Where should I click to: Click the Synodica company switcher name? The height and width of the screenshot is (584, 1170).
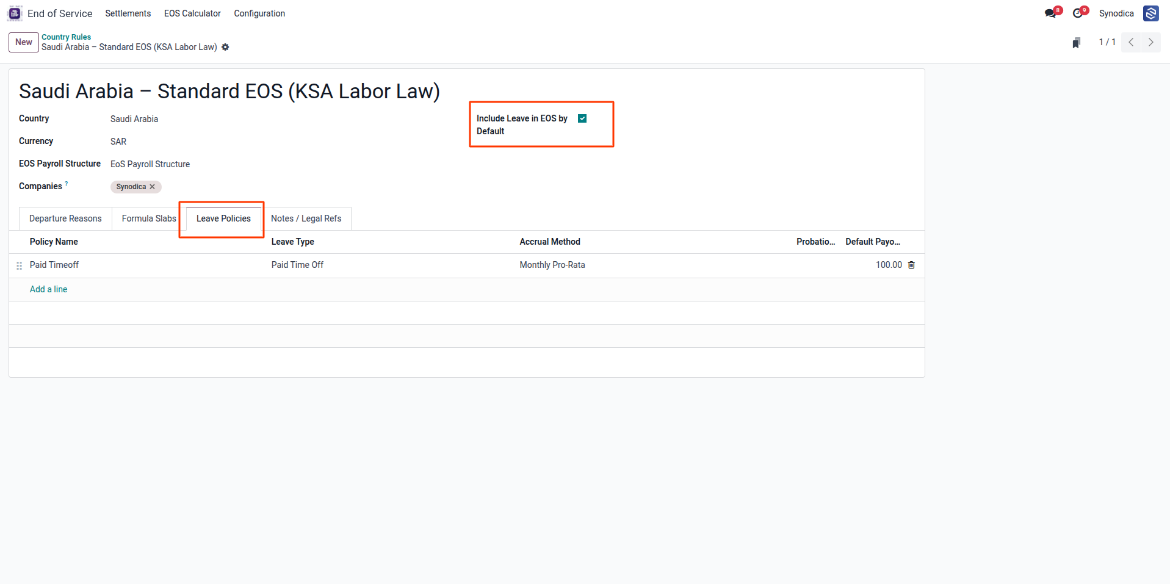[1116, 13]
